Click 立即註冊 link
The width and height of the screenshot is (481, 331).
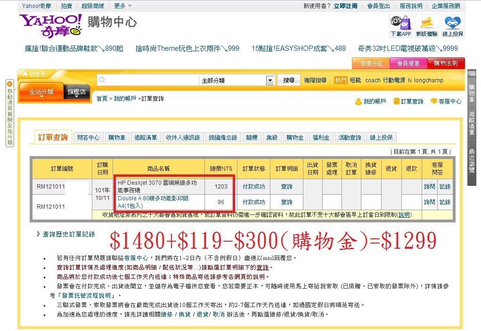coord(345,6)
